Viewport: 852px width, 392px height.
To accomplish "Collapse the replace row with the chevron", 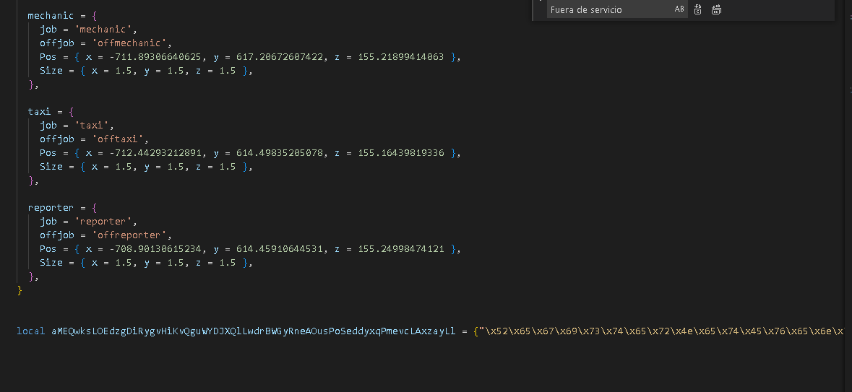I will (x=539, y=4).
